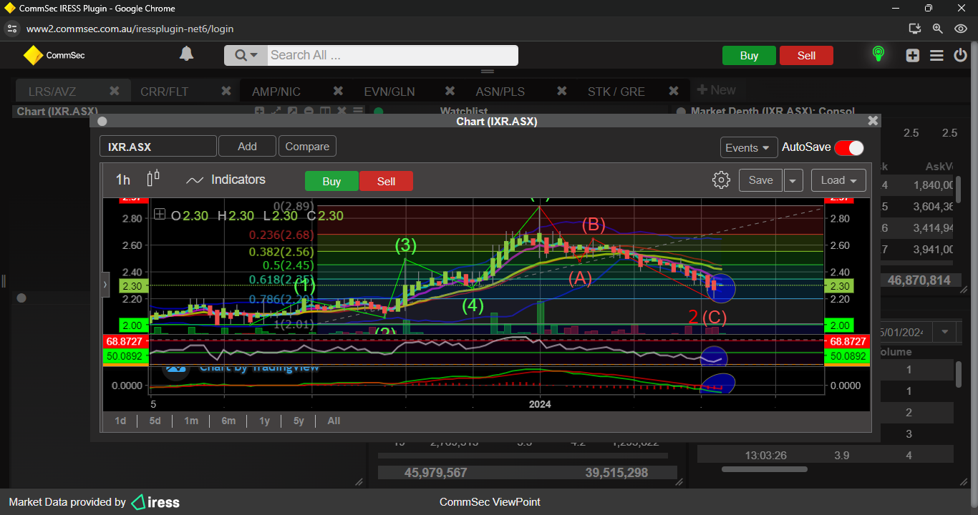Set chart range to 1y
This screenshot has height=515, width=978.
pyautogui.click(x=264, y=421)
